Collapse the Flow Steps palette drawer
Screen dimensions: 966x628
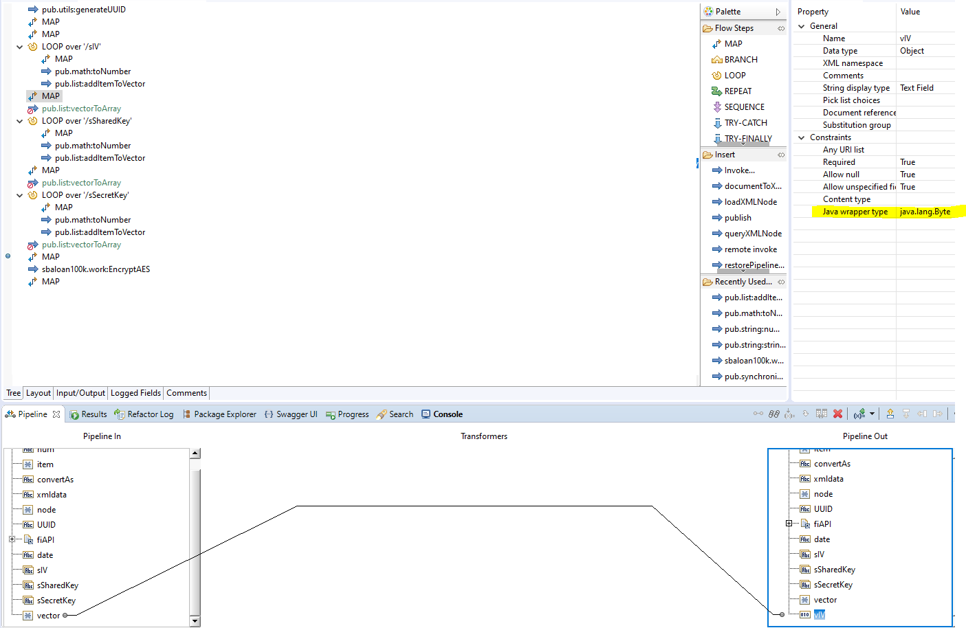pos(781,28)
